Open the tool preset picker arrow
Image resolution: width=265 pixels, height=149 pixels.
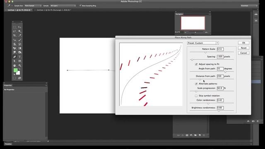tap(12, 6)
